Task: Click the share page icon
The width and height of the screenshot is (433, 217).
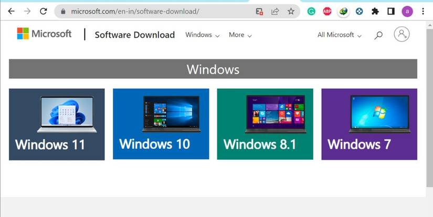Action: coord(275,12)
